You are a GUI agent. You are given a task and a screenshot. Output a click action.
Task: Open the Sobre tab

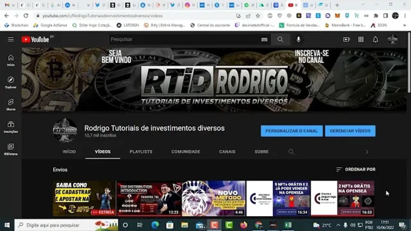[262, 152]
